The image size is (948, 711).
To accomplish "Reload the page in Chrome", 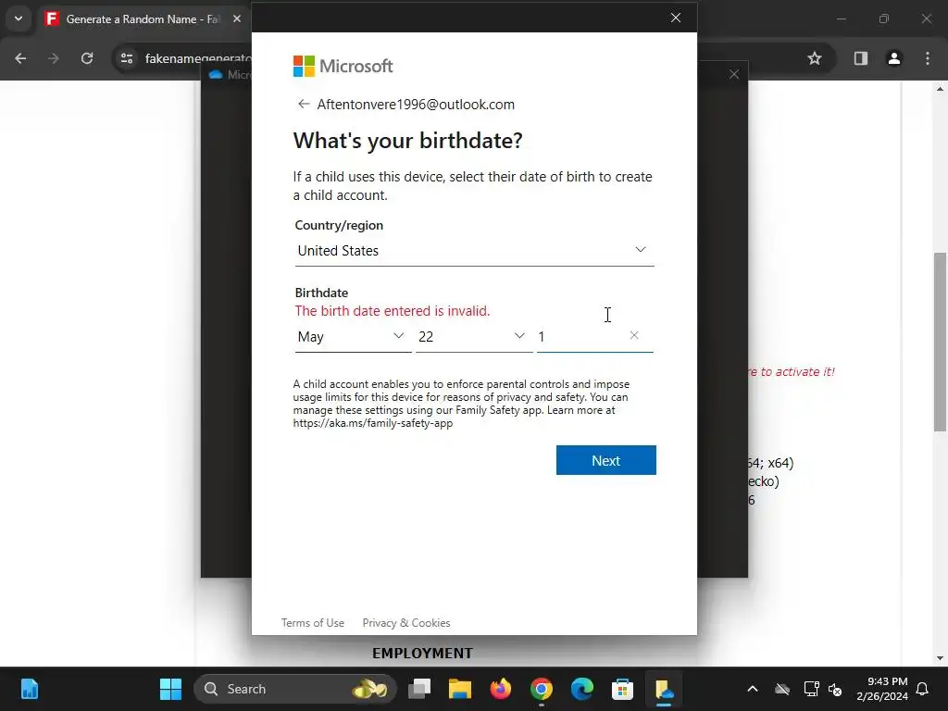I will pyautogui.click(x=87, y=58).
